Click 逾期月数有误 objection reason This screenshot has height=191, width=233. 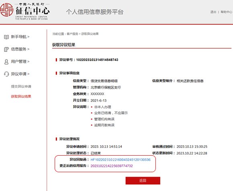[104, 125]
